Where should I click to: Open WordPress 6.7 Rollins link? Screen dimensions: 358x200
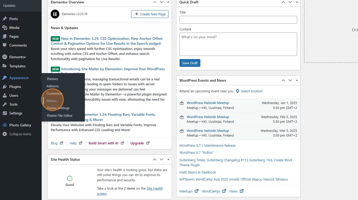[x=196, y=152]
